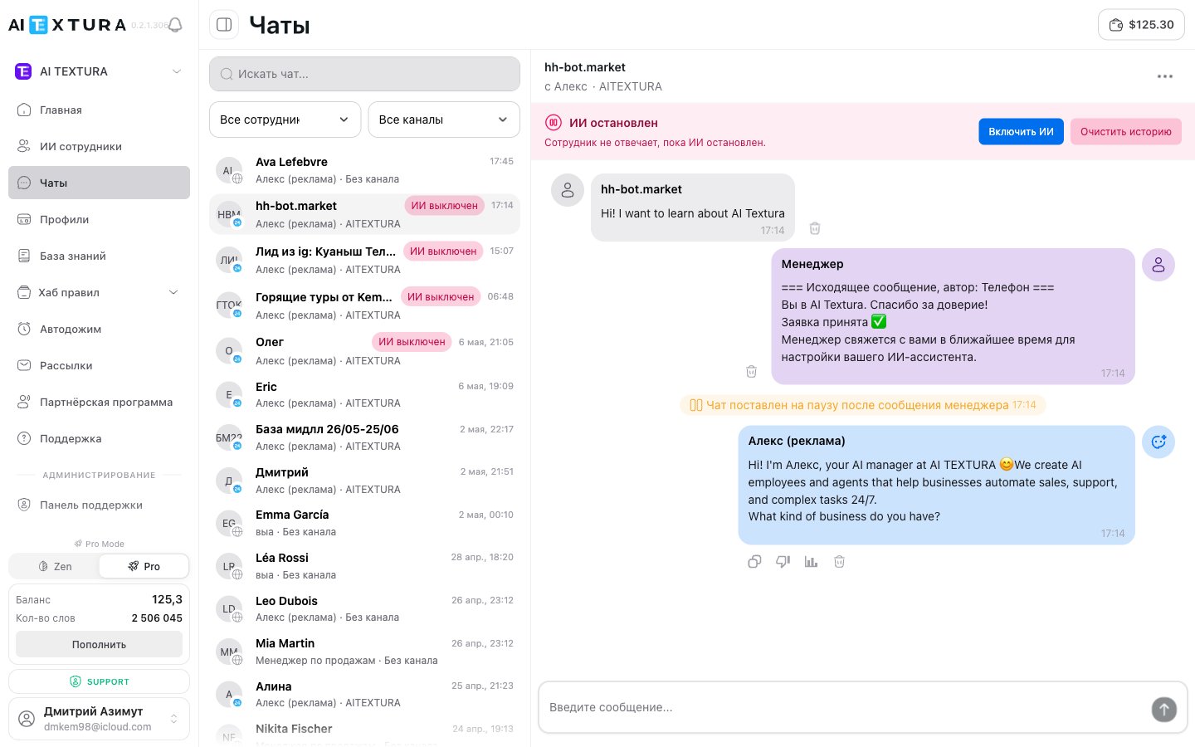Click the ИИ выключен badge on Олег

pos(412,341)
